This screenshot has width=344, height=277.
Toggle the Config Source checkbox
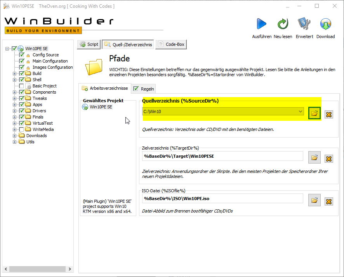[x=21, y=55]
